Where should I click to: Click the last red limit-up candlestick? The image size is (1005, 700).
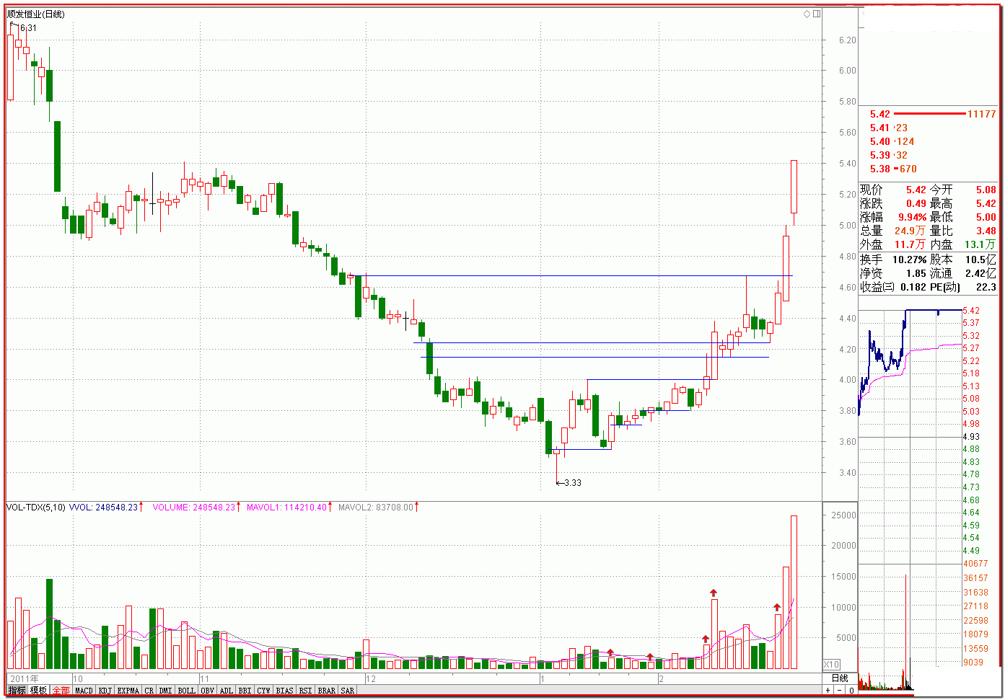point(794,192)
